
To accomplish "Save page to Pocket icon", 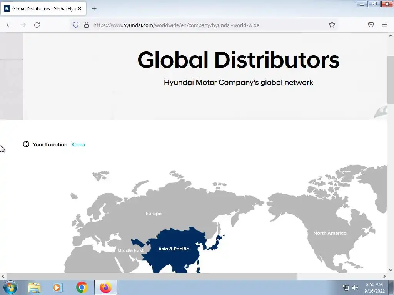I will click(371, 25).
